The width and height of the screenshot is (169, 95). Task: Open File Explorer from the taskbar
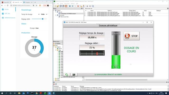click(x=19, y=93)
